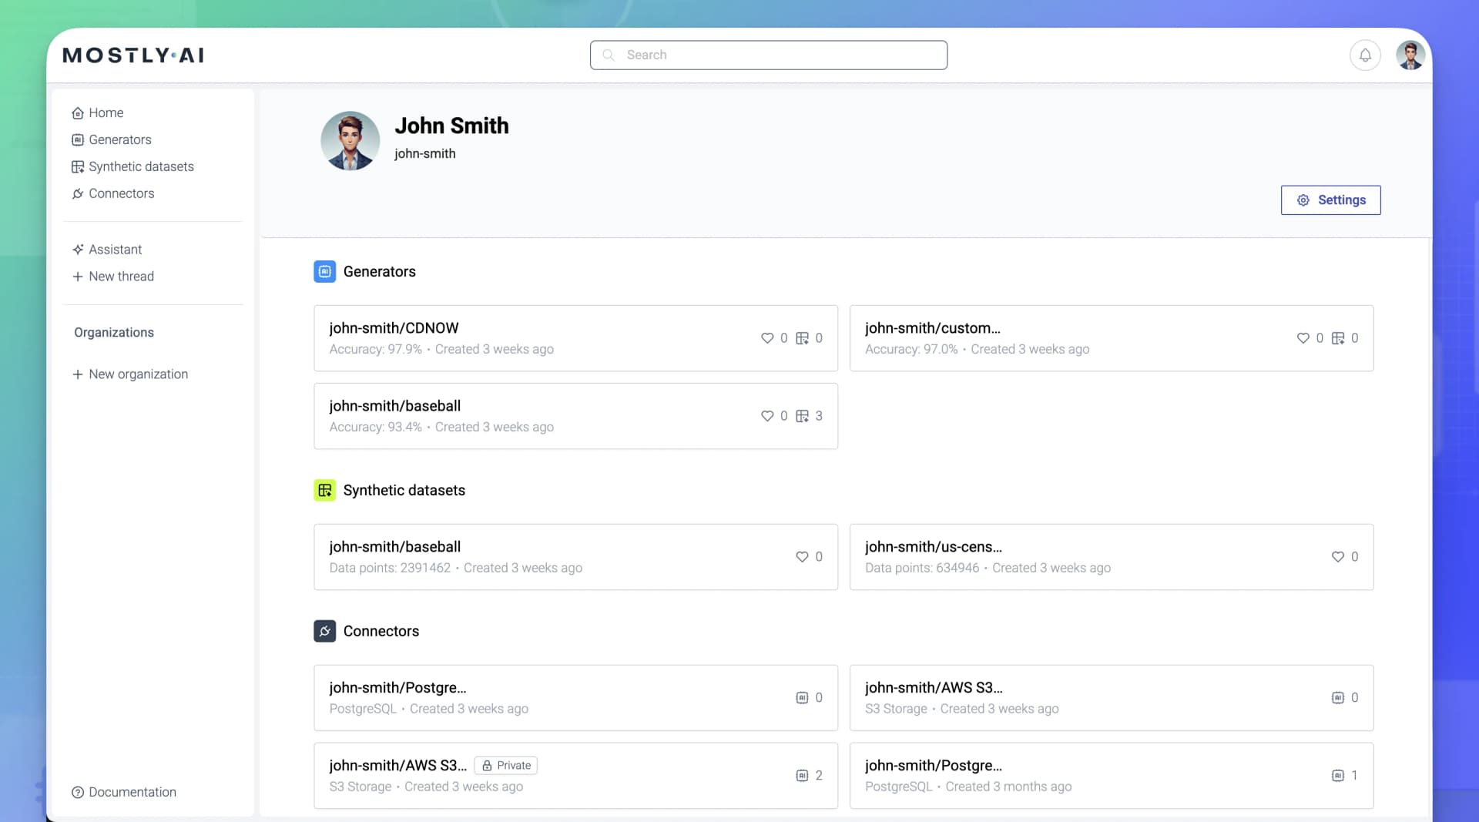Like the john-smith/baseball synthetic dataset
The height and width of the screenshot is (822, 1479).
pyautogui.click(x=800, y=556)
